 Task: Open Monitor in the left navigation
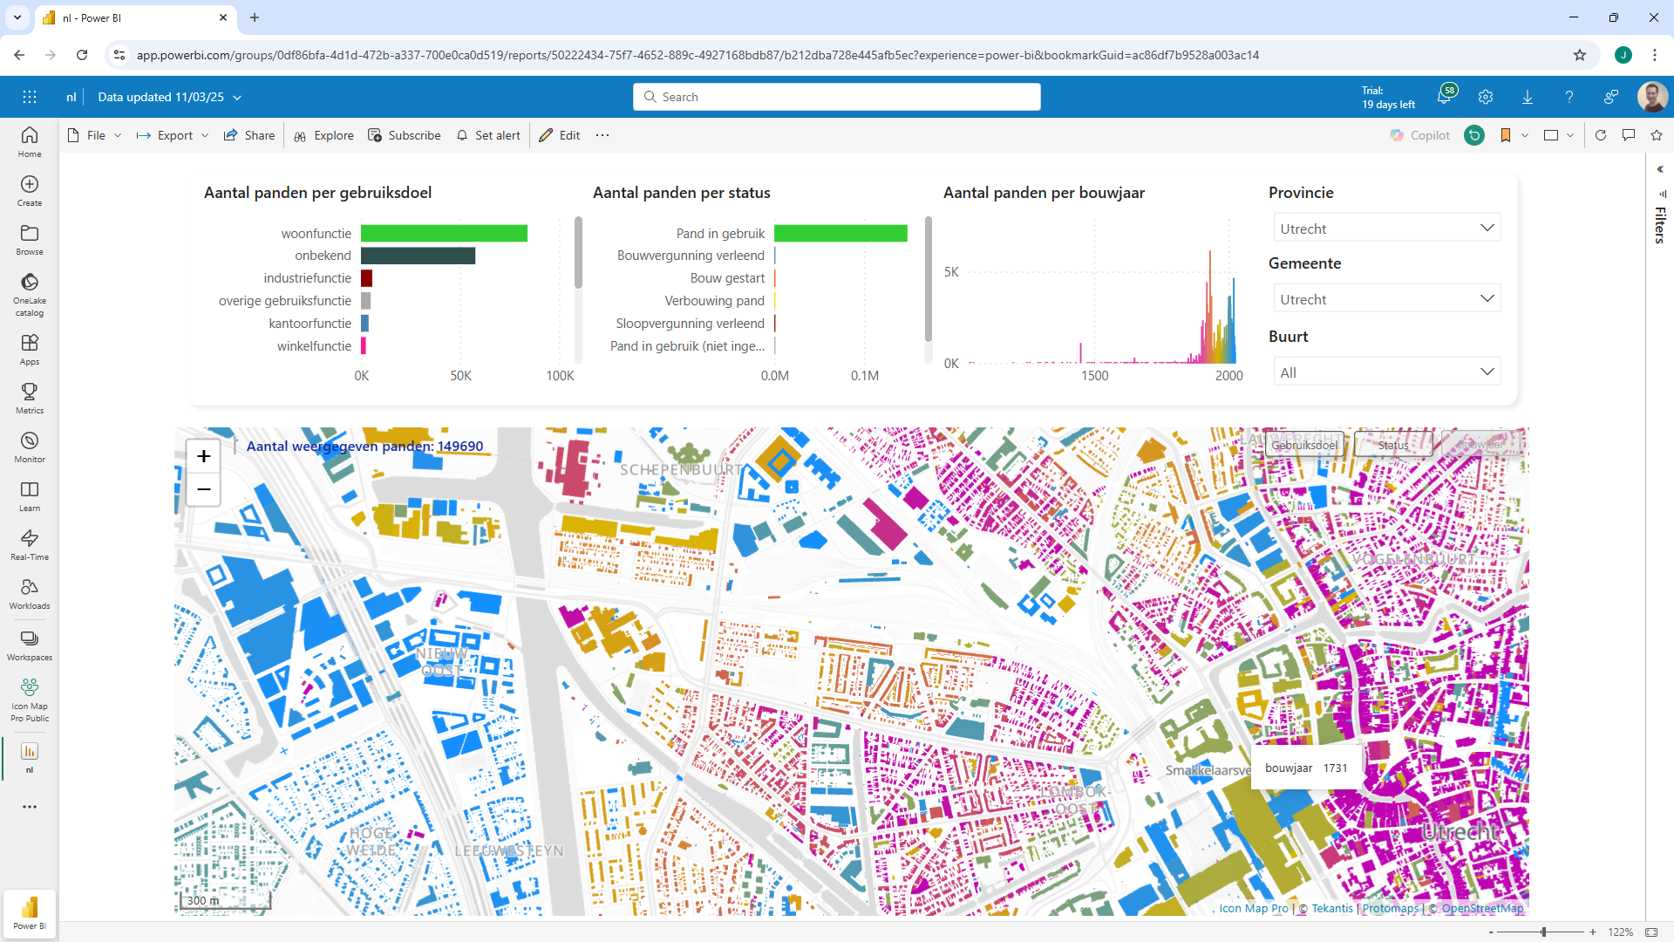pos(30,447)
